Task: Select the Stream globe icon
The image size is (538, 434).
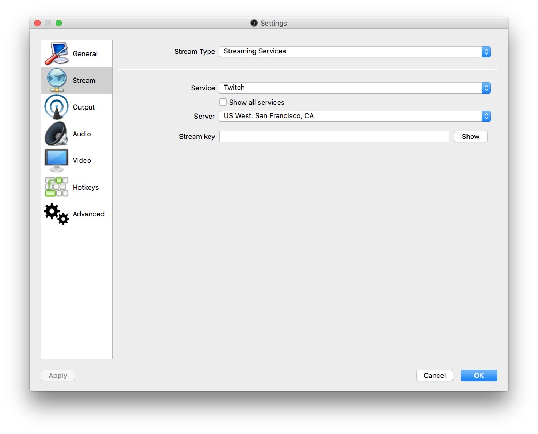Action: tap(57, 80)
